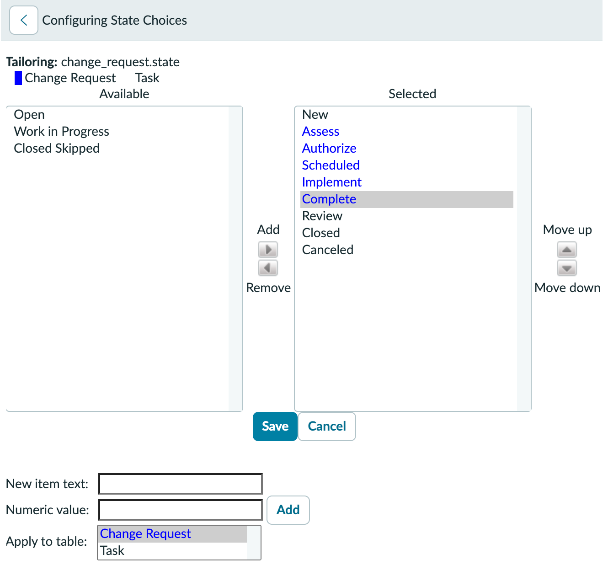Click the Add right-arrow icon

[x=268, y=250]
